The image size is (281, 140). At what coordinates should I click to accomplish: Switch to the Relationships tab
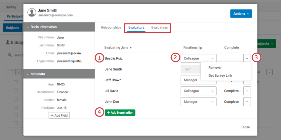111,28
